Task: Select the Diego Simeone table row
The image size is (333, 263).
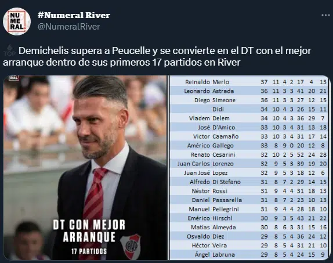Action: 249,100
